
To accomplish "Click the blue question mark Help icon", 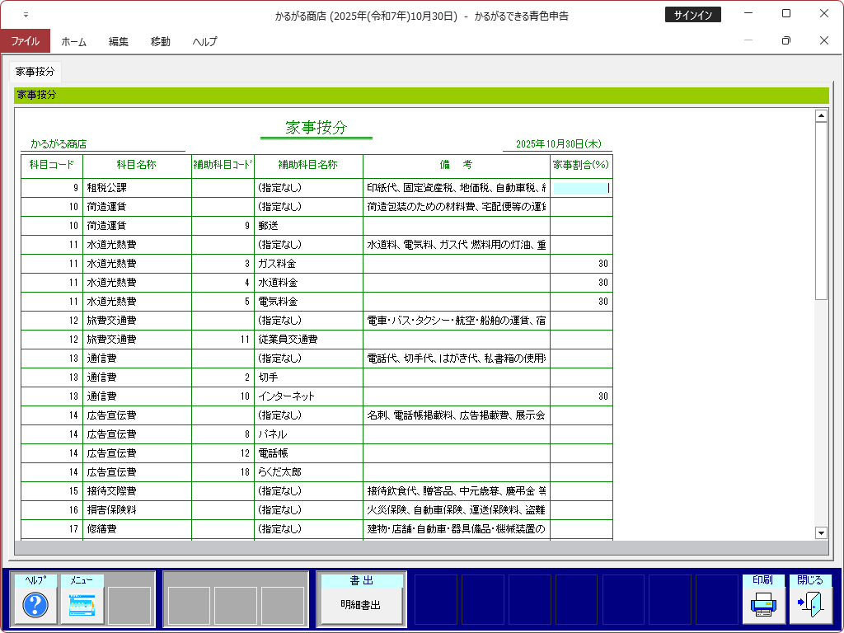I will pyautogui.click(x=35, y=607).
